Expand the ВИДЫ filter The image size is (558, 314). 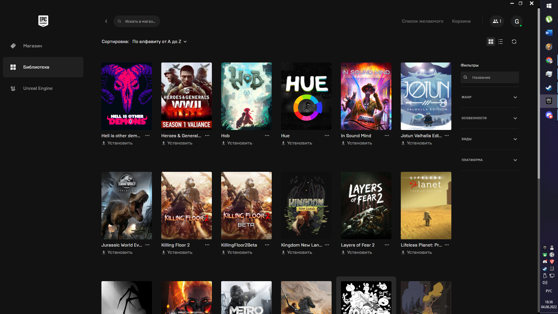tap(490, 139)
